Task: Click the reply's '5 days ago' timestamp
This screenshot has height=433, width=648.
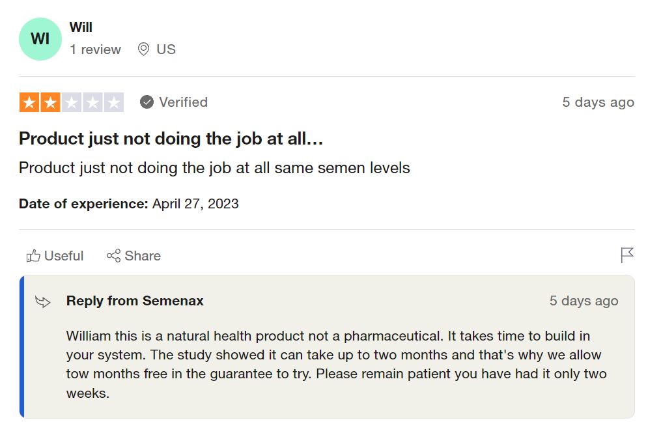Action: coord(584,301)
